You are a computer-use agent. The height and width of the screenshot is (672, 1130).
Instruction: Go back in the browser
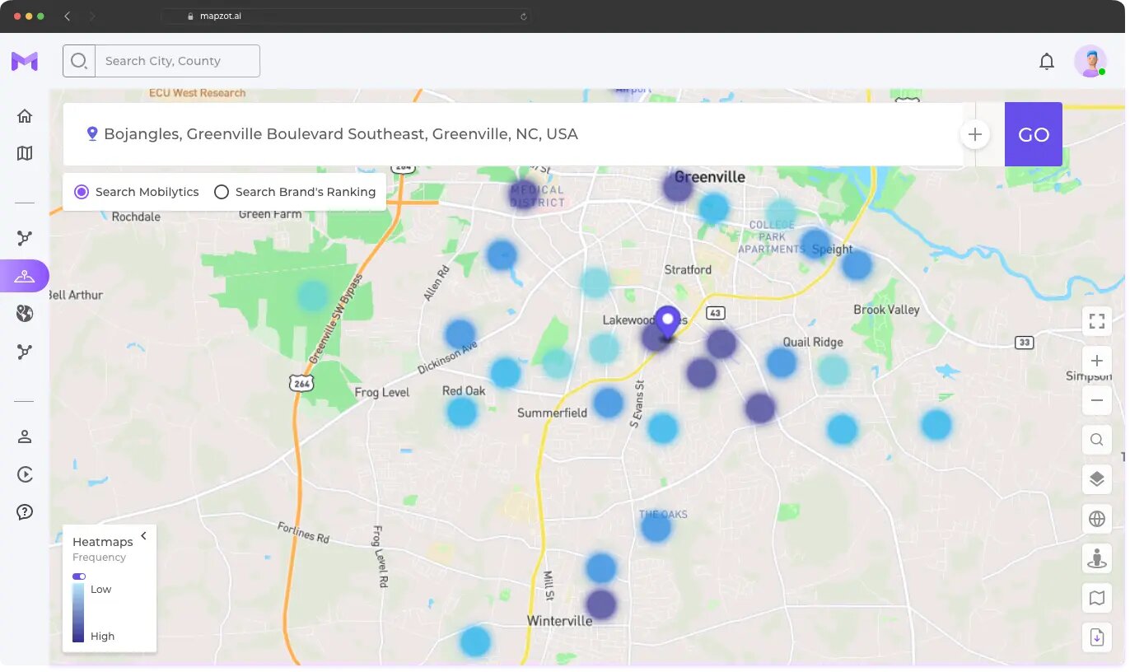(x=67, y=16)
